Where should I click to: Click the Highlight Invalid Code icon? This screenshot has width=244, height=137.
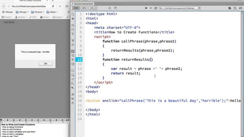coord(73,56)
